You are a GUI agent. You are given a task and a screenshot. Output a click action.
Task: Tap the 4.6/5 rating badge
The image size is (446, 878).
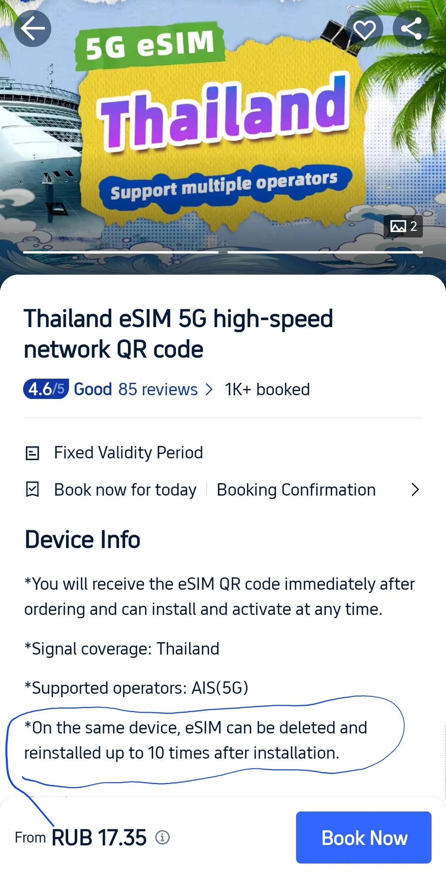[45, 389]
